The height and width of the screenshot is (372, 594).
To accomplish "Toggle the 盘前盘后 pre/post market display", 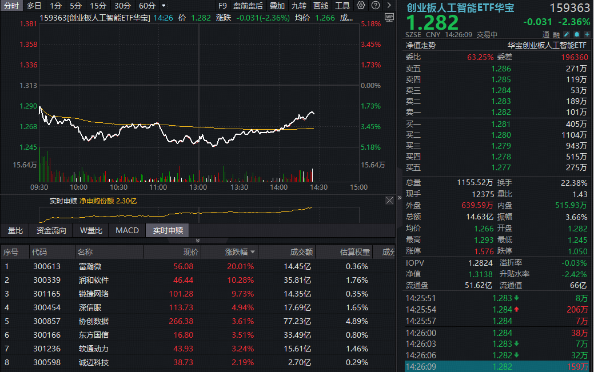I will tap(248, 6).
